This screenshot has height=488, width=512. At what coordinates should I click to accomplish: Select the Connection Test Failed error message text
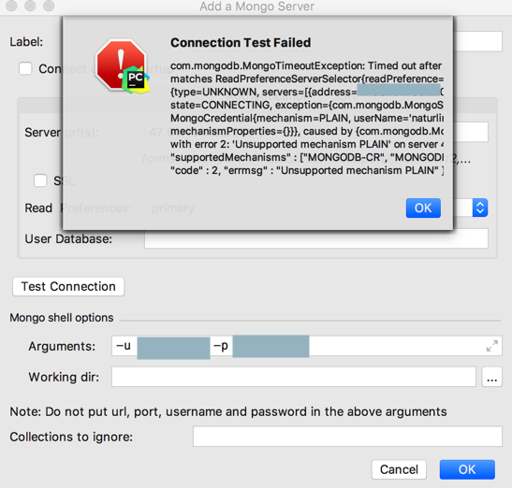click(x=307, y=118)
